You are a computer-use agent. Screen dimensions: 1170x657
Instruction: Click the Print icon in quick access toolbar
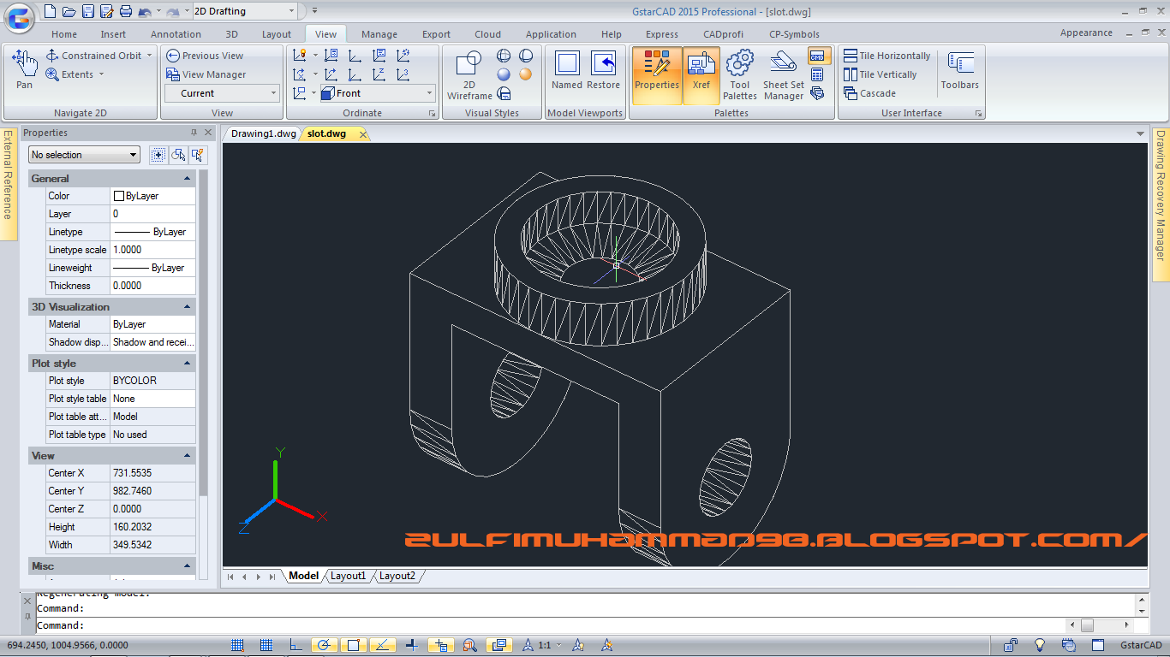(126, 11)
